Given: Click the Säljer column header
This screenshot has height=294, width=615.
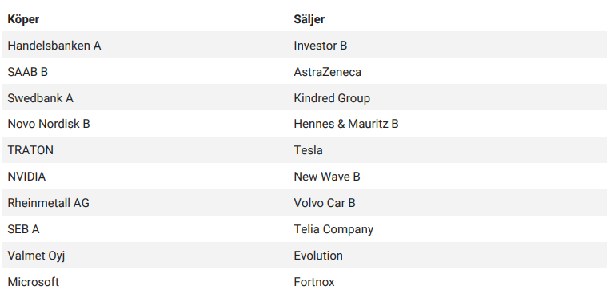Looking at the screenshot, I should tap(309, 19).
